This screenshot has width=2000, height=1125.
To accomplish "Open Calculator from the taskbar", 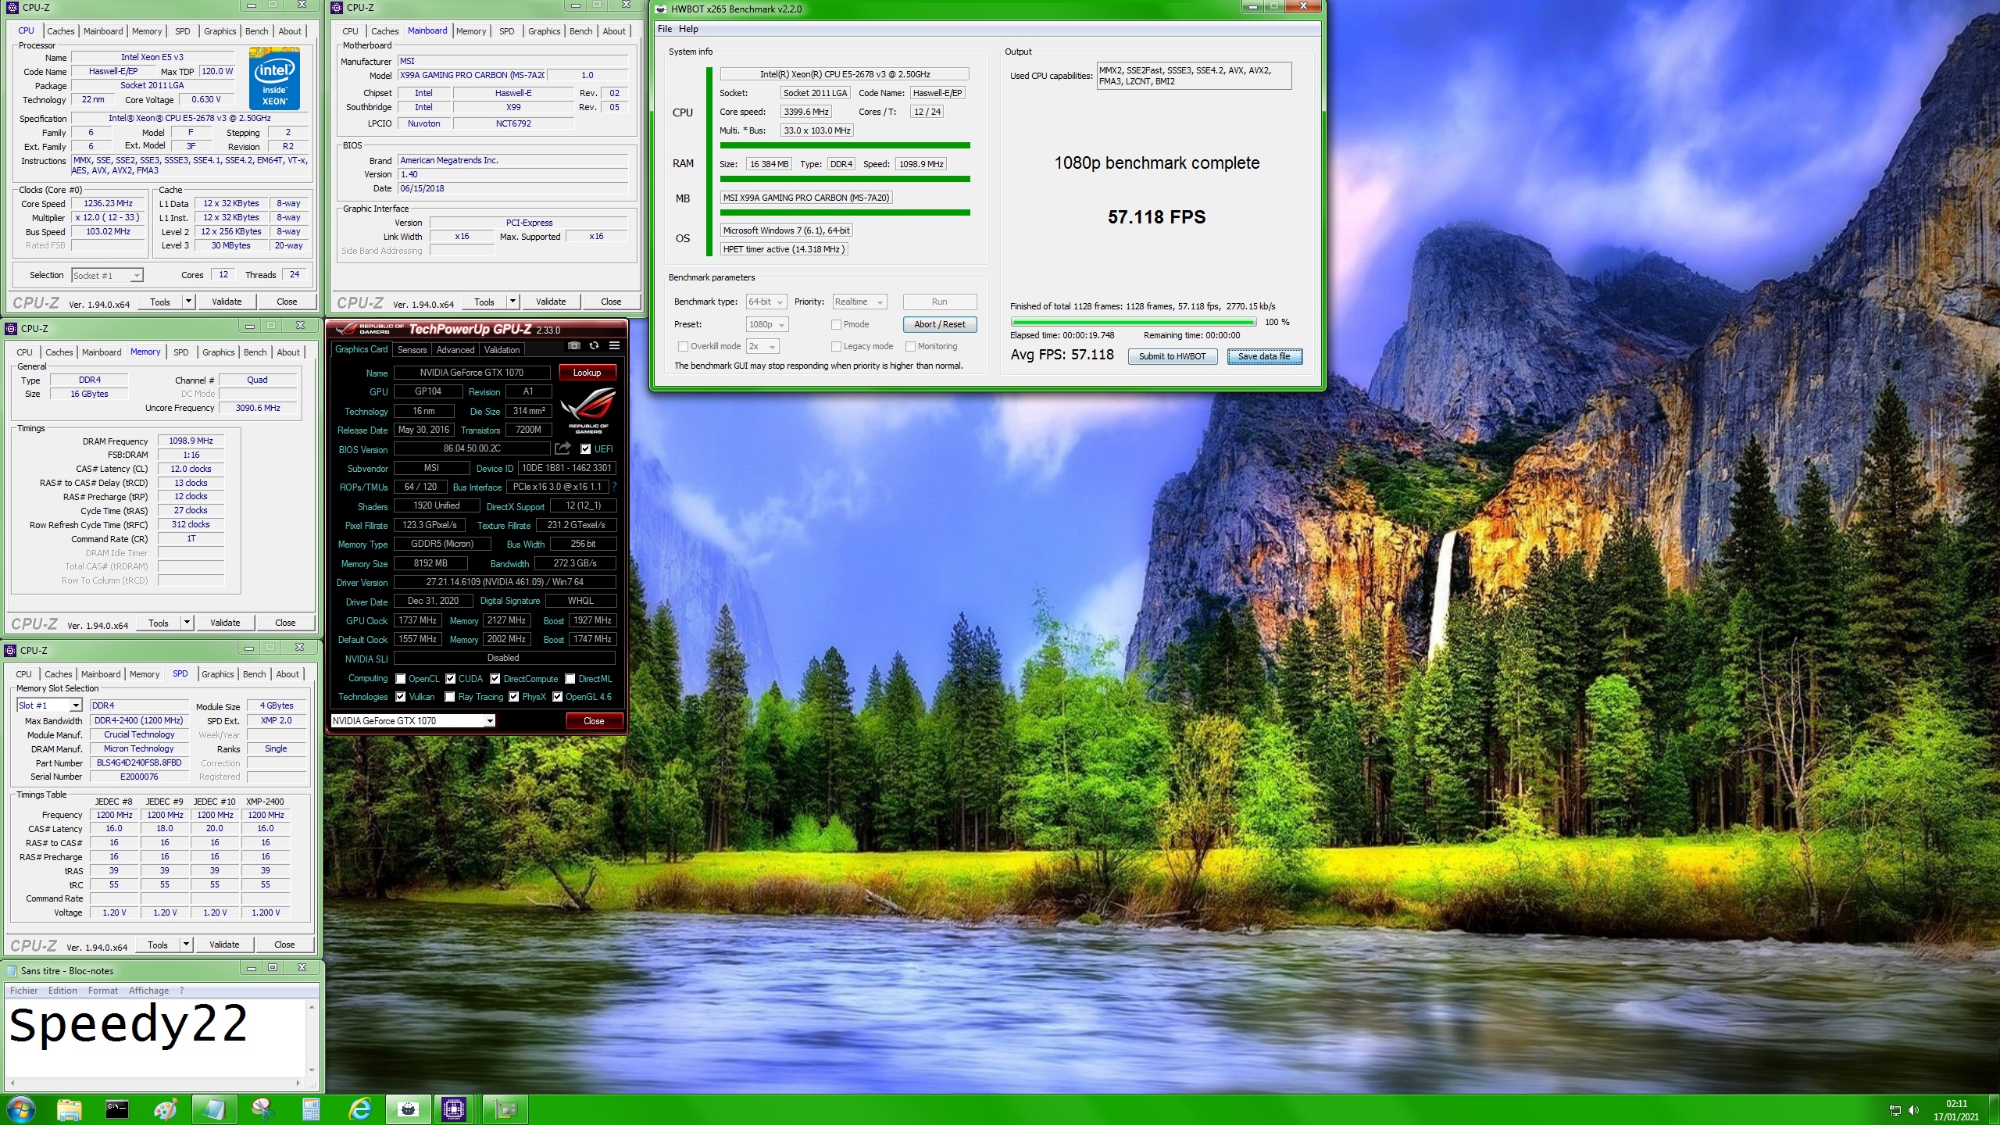I will point(311,1109).
